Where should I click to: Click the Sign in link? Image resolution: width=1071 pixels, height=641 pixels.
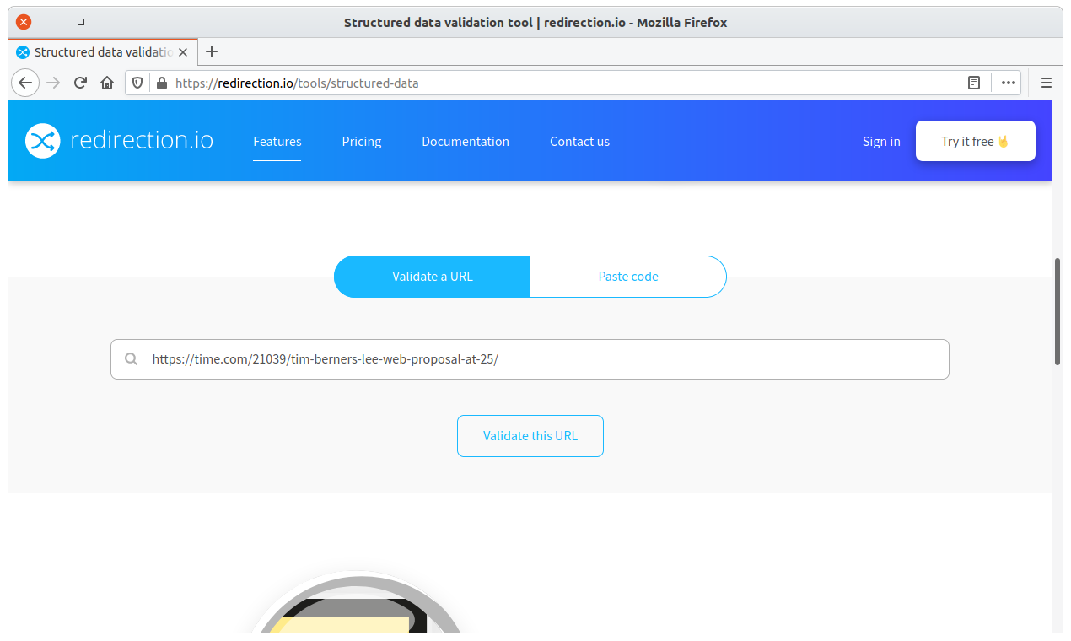click(x=880, y=141)
